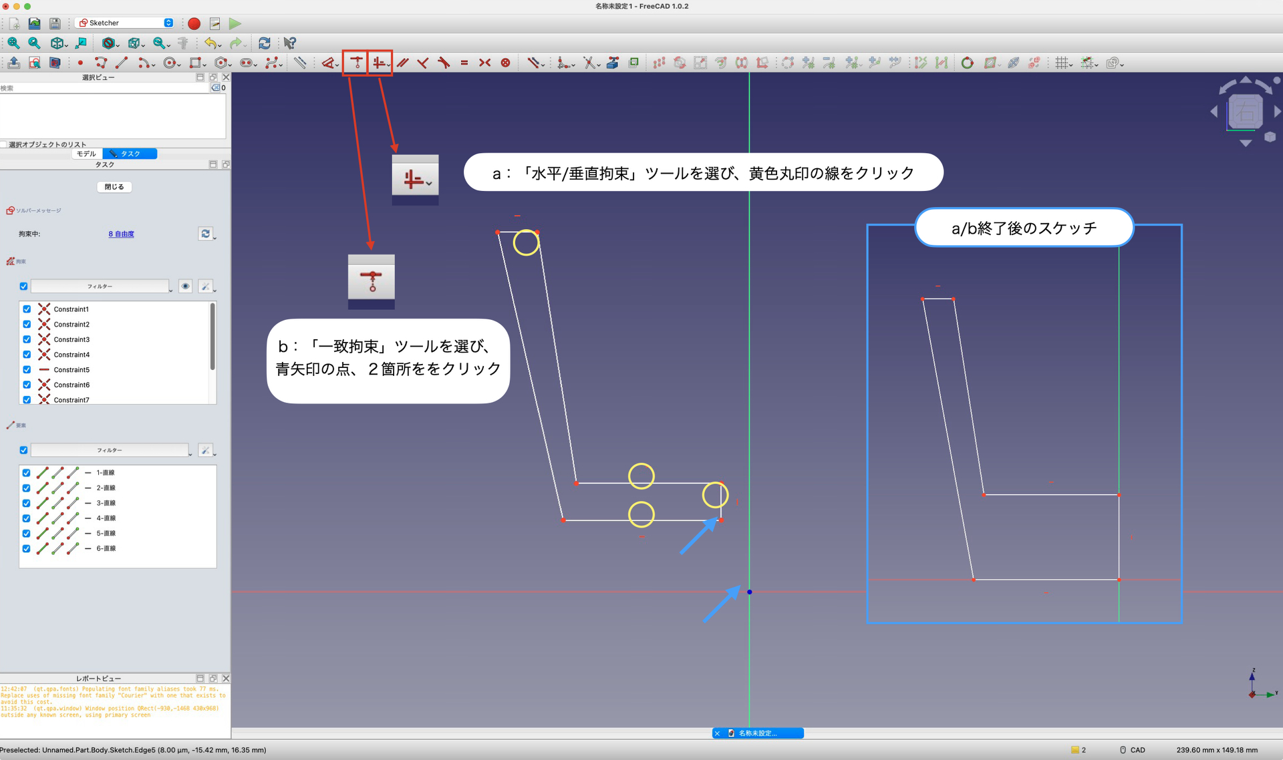Click the refresh recompute icon
Image resolution: width=1283 pixels, height=760 pixels.
coord(265,43)
